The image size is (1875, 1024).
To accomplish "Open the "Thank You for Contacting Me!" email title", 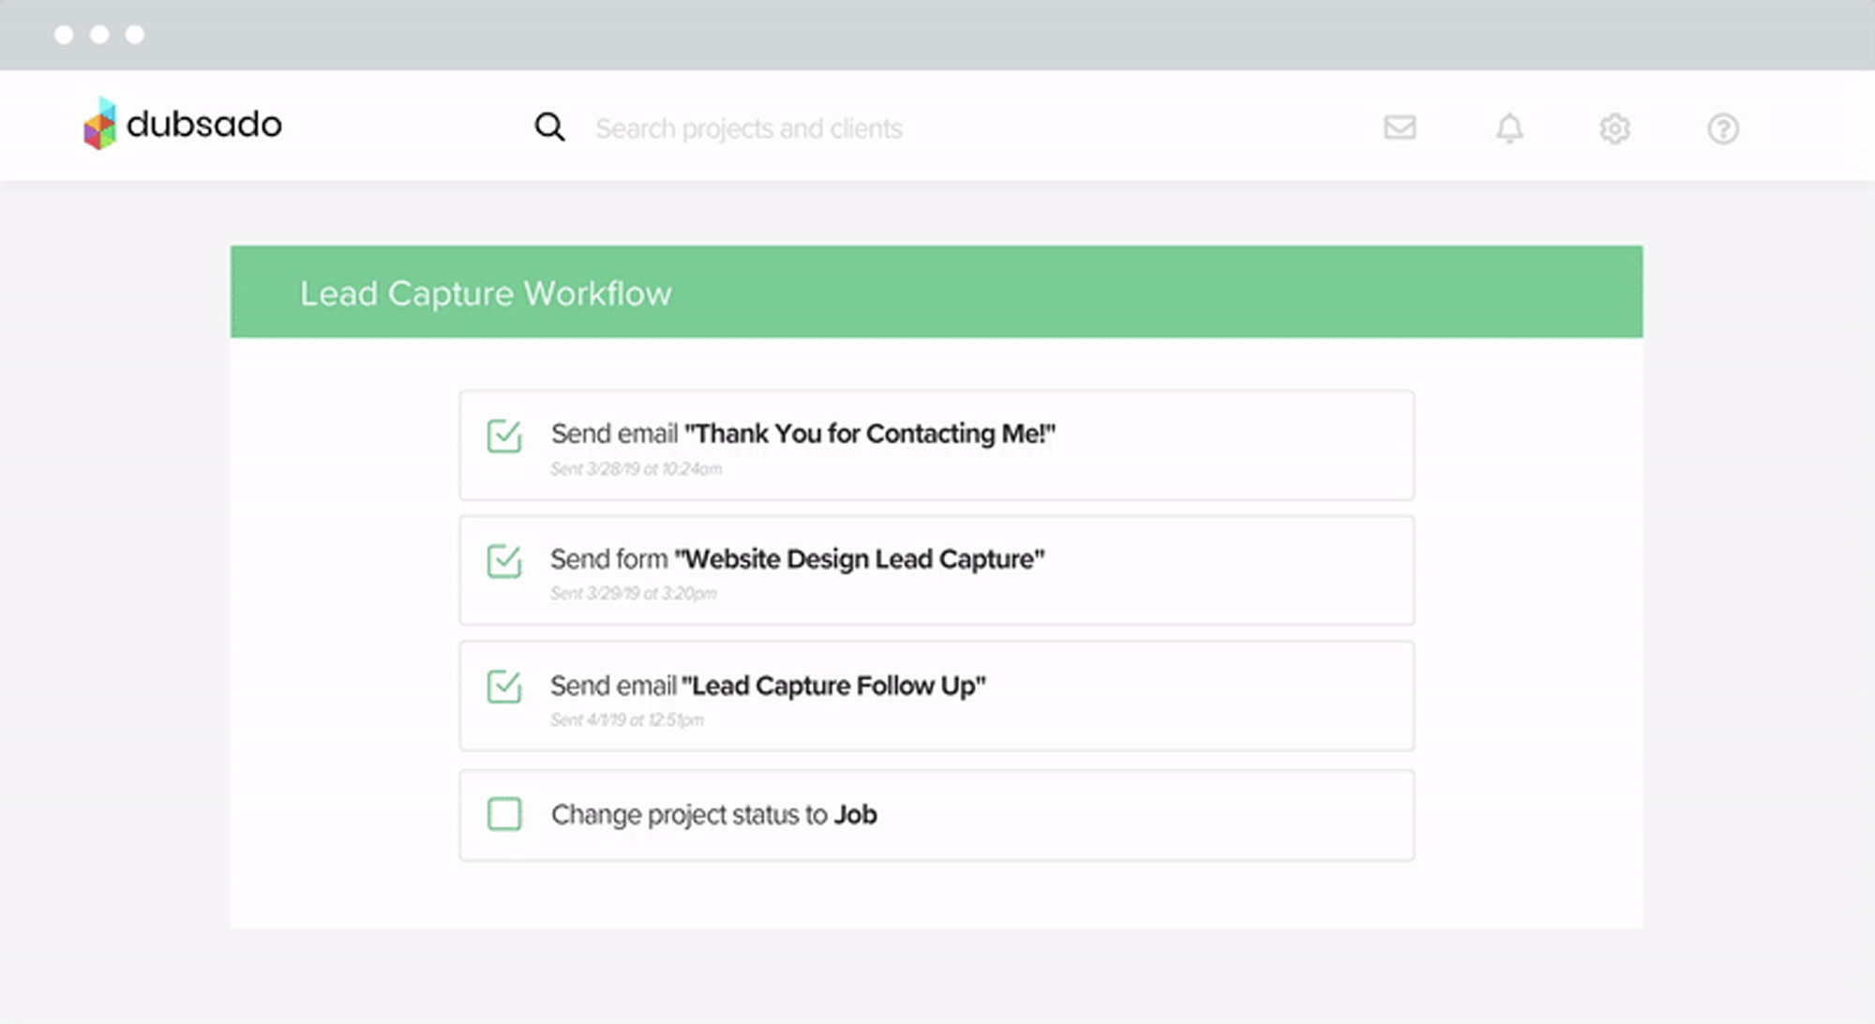I will (869, 434).
